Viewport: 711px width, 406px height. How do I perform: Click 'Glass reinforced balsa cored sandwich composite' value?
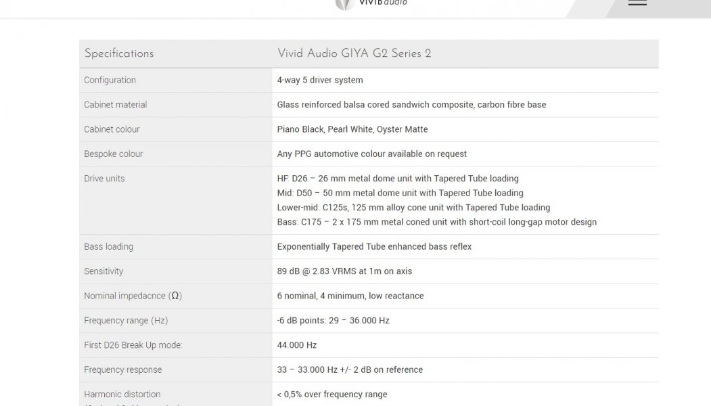(412, 104)
